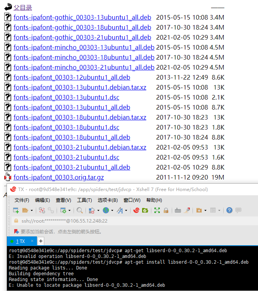The height and width of the screenshot is (291, 258).
Task: Open fonts-ipafont_00303-21ubuntu1.dsc link
Action: 66,158
